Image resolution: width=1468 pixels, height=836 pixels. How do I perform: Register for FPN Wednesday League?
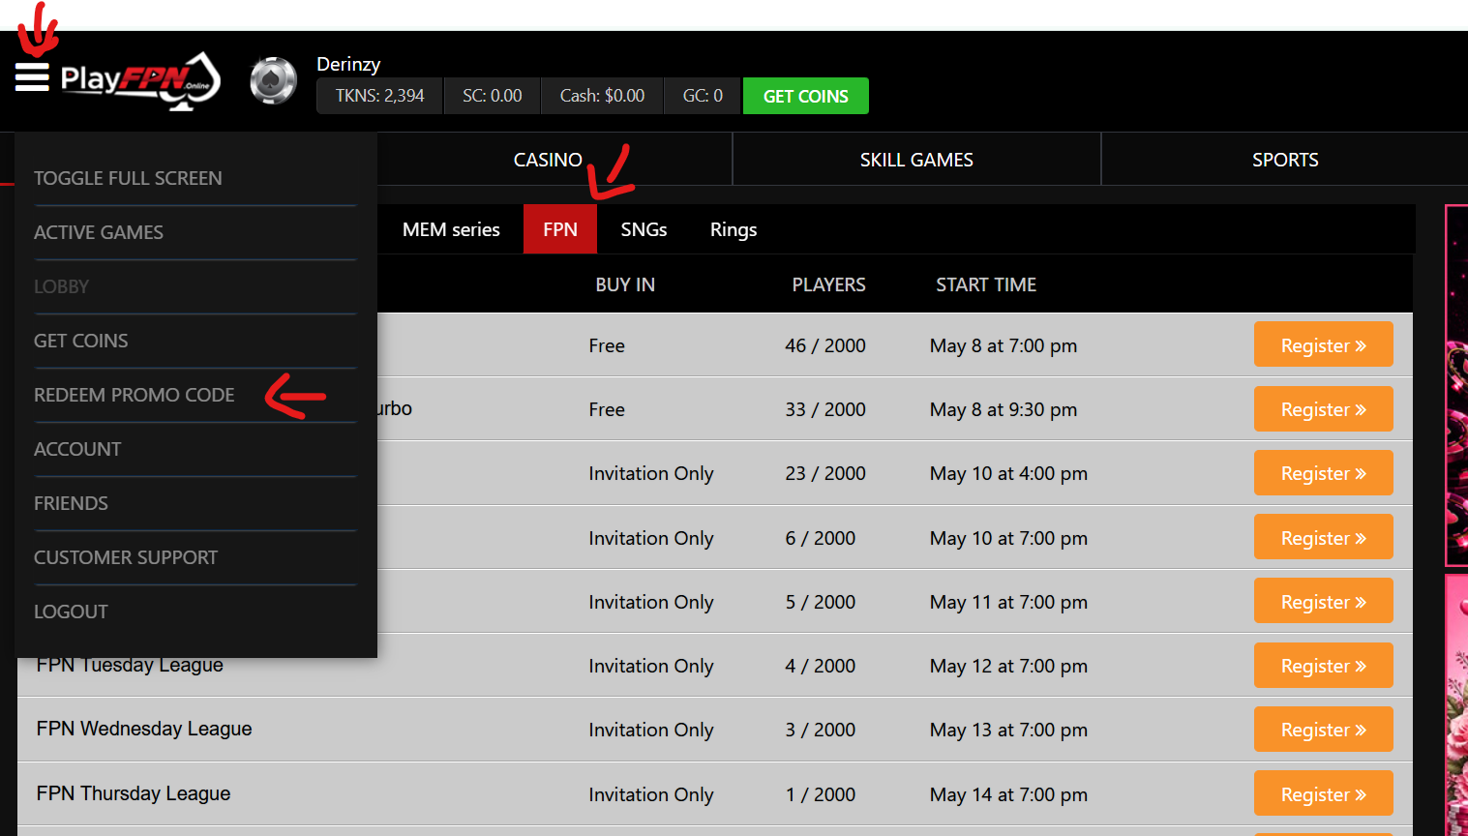coord(1323,730)
